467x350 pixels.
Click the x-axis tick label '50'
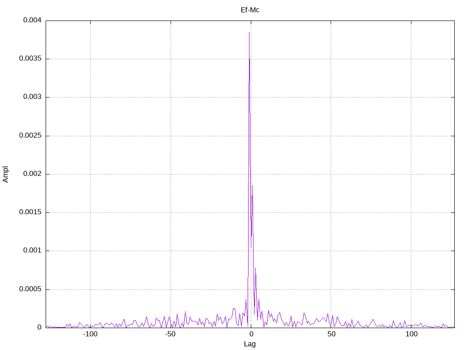[331, 334]
